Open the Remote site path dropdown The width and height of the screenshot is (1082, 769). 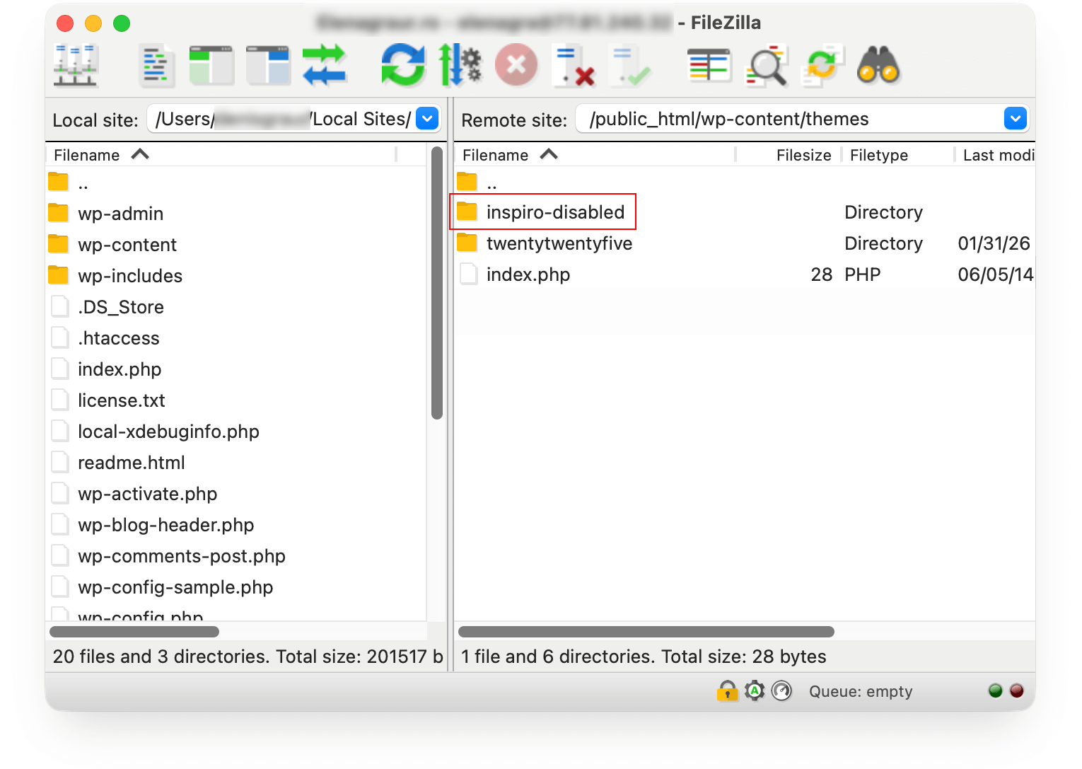pyautogui.click(x=1016, y=119)
